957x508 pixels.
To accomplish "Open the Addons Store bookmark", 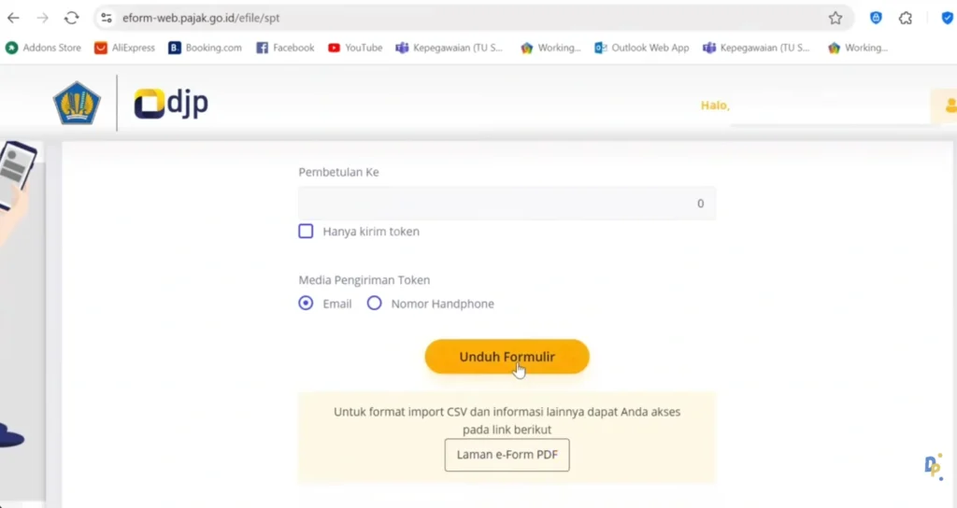I will tap(43, 48).
